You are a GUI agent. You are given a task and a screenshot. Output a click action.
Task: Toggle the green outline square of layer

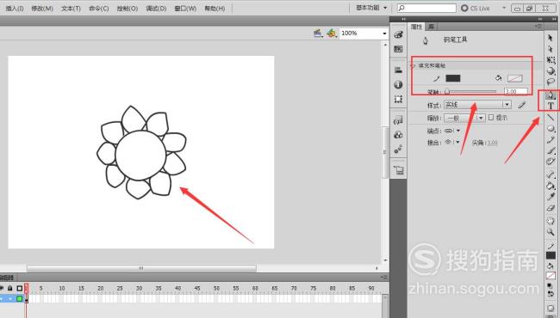coord(20,298)
